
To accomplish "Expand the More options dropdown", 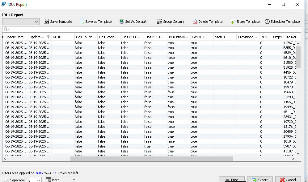I will pyautogui.click(x=74, y=180).
